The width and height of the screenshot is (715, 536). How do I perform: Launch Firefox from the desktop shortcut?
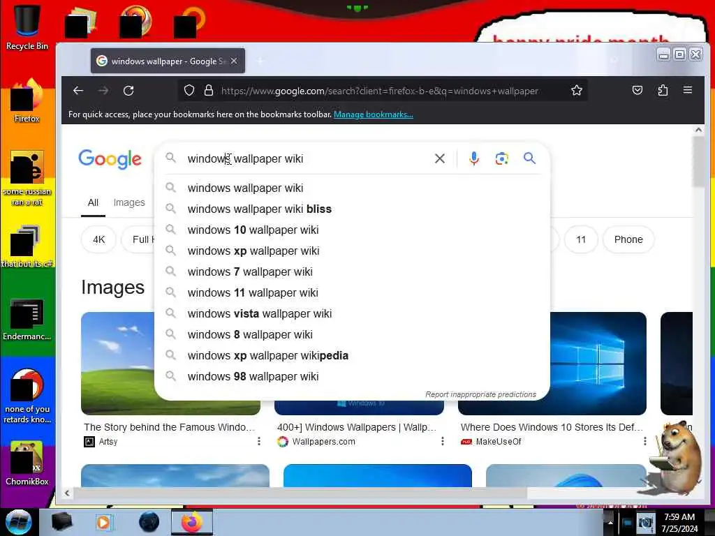[x=27, y=100]
